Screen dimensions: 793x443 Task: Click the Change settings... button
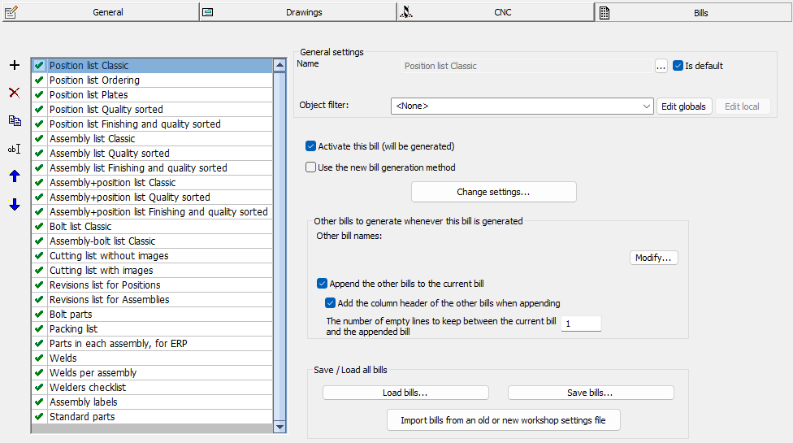[493, 192]
